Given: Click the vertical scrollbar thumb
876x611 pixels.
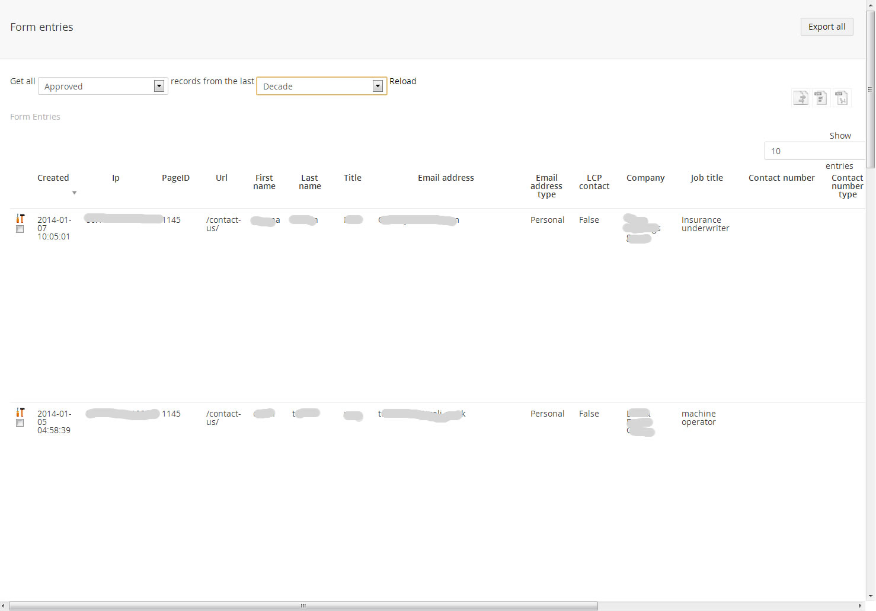Looking at the screenshot, I should [870, 89].
